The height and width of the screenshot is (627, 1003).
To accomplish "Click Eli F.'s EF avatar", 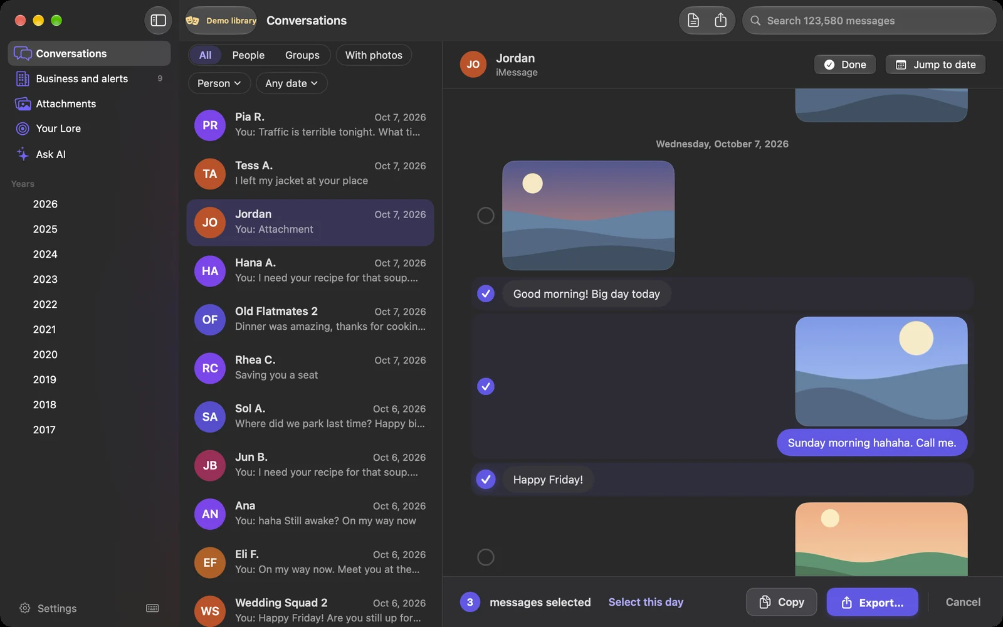I will (210, 562).
